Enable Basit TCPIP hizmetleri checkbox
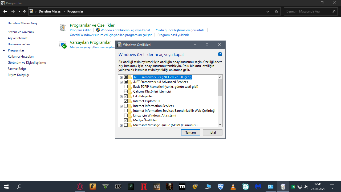 [126, 87]
